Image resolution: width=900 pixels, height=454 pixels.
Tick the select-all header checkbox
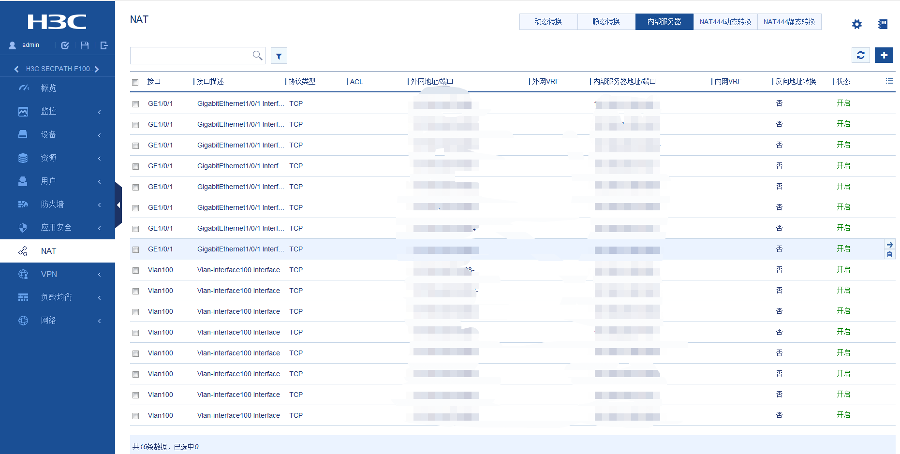pos(135,82)
